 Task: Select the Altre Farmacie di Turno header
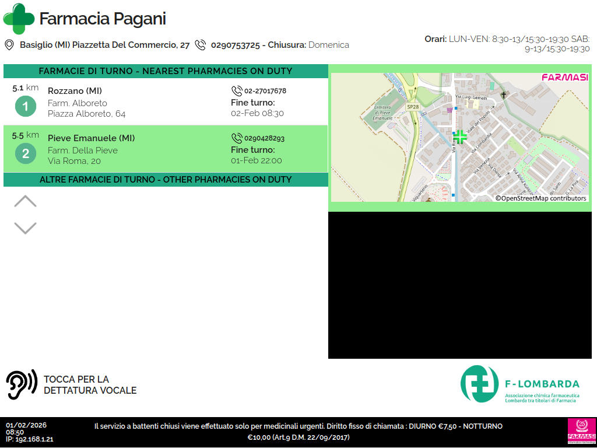[x=166, y=180]
